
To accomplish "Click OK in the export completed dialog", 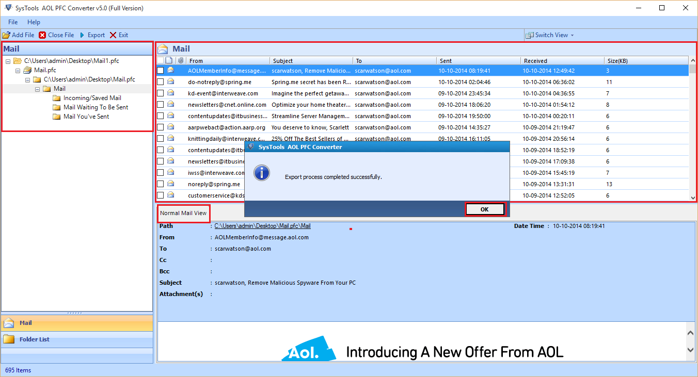I will pyautogui.click(x=484, y=209).
